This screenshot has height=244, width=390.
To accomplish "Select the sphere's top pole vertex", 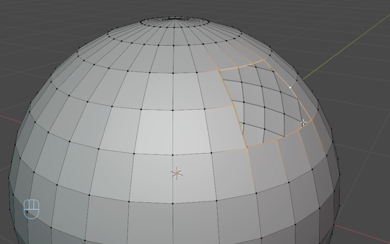I will click(x=175, y=19).
